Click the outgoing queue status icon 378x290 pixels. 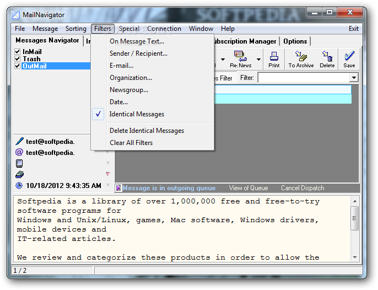(118, 187)
